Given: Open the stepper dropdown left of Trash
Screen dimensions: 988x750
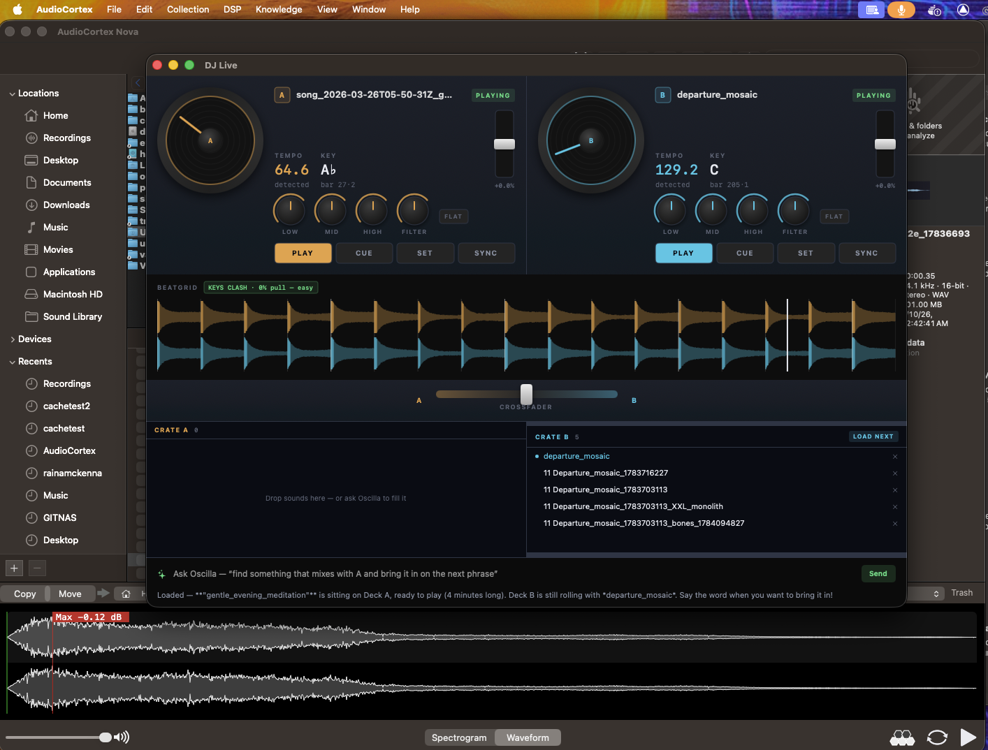Looking at the screenshot, I should (x=936, y=594).
